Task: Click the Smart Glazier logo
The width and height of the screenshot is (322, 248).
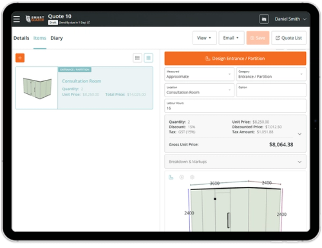Action: pos(35,19)
